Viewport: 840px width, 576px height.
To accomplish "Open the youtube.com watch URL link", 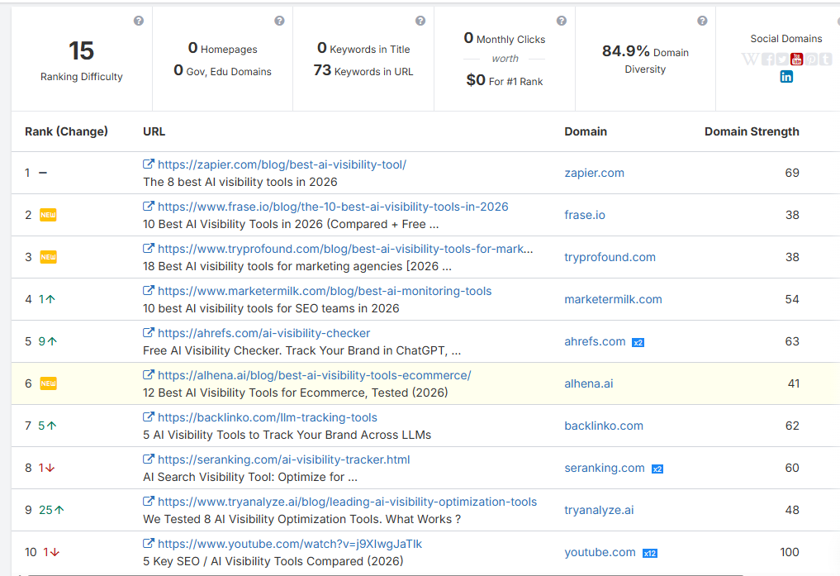I will click(290, 544).
